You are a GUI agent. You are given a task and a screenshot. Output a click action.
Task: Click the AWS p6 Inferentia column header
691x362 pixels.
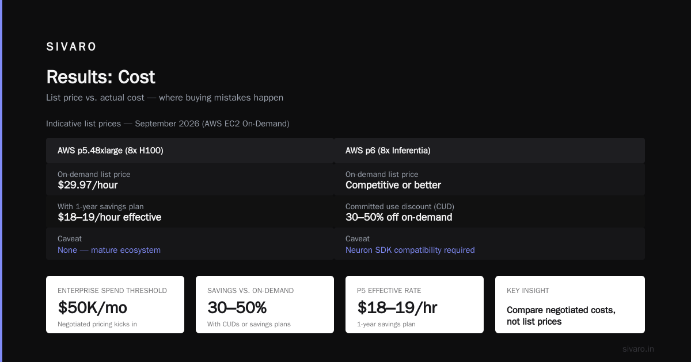click(x=489, y=151)
